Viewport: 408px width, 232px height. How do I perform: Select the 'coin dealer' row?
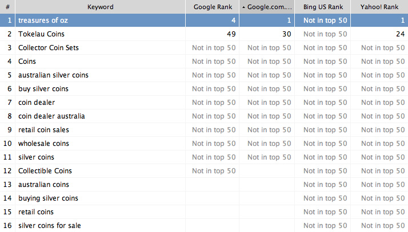[x=204, y=103]
